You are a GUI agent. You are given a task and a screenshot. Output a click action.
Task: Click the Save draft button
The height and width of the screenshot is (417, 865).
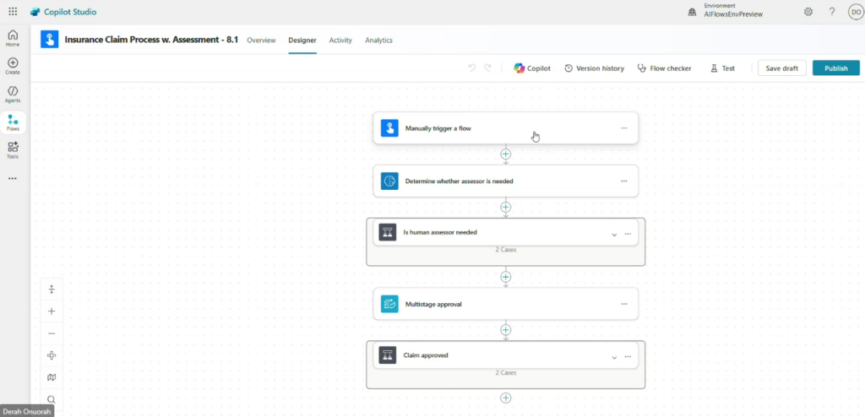pos(781,68)
